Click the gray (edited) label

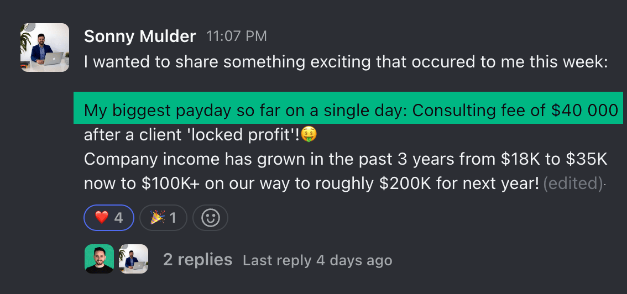pos(573,183)
